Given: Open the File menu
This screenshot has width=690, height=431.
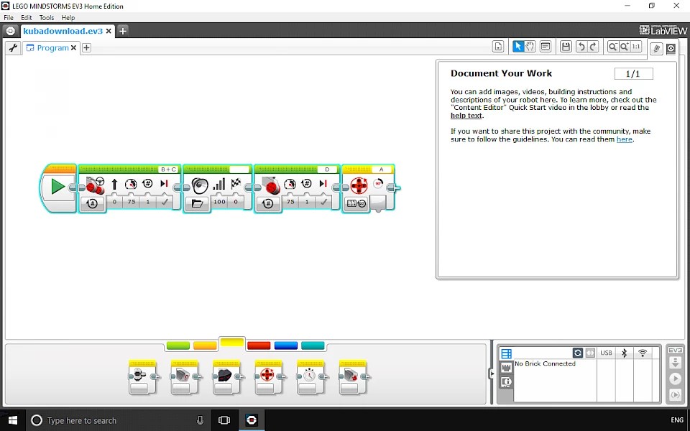Looking at the screenshot, I should (x=9, y=17).
